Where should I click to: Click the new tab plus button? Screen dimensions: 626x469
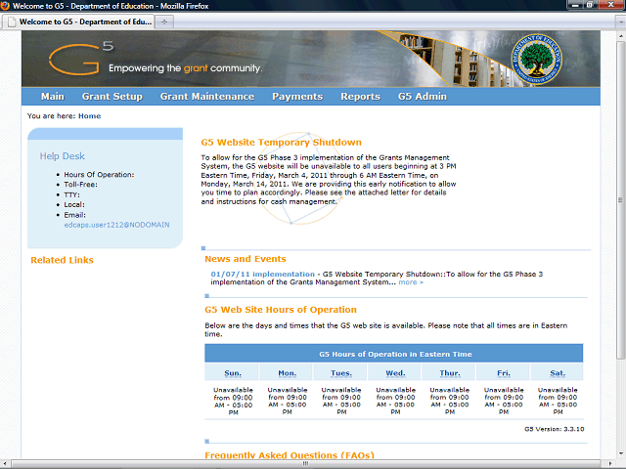pyautogui.click(x=163, y=21)
